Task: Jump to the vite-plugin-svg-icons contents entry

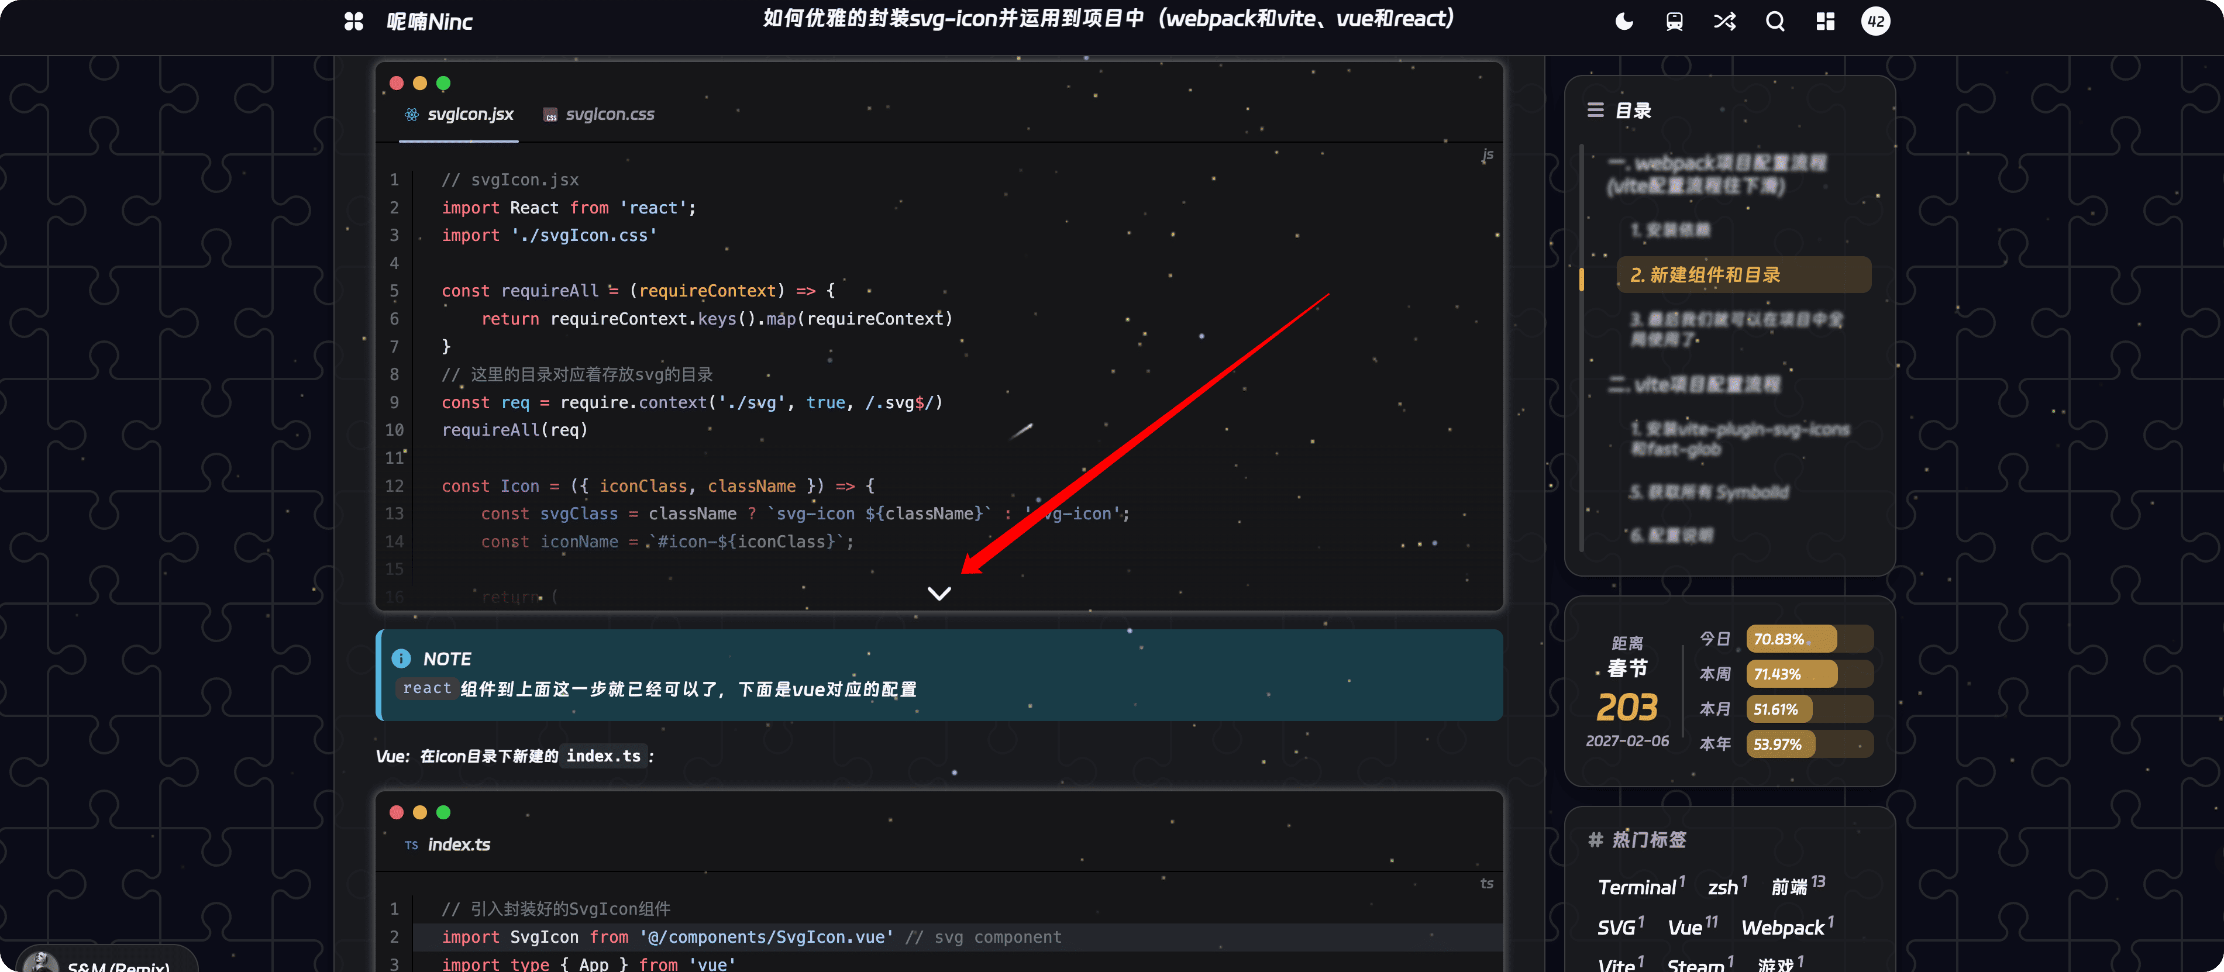Action: tap(1739, 439)
